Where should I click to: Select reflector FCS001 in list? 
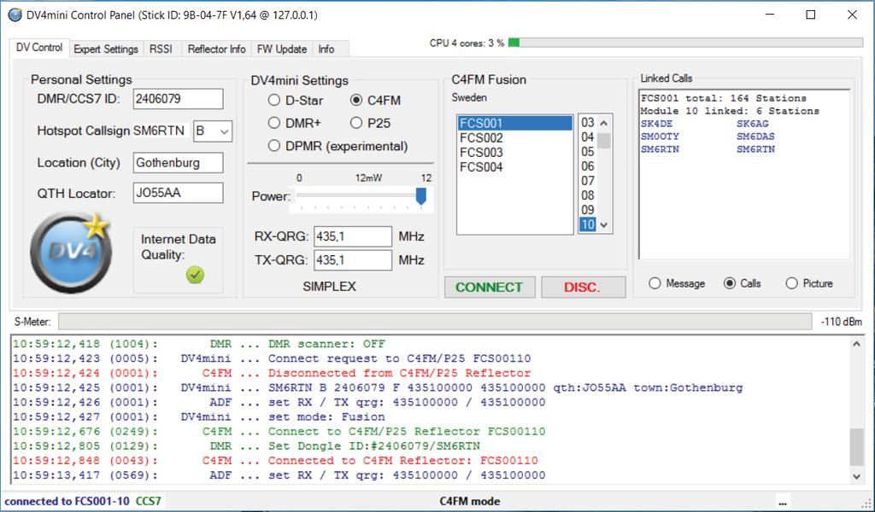click(x=514, y=123)
